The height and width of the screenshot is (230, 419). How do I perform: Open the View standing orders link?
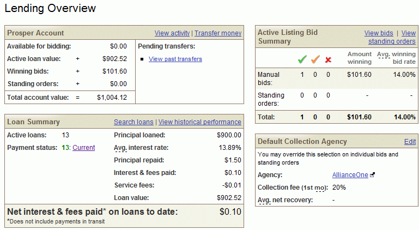(x=392, y=37)
